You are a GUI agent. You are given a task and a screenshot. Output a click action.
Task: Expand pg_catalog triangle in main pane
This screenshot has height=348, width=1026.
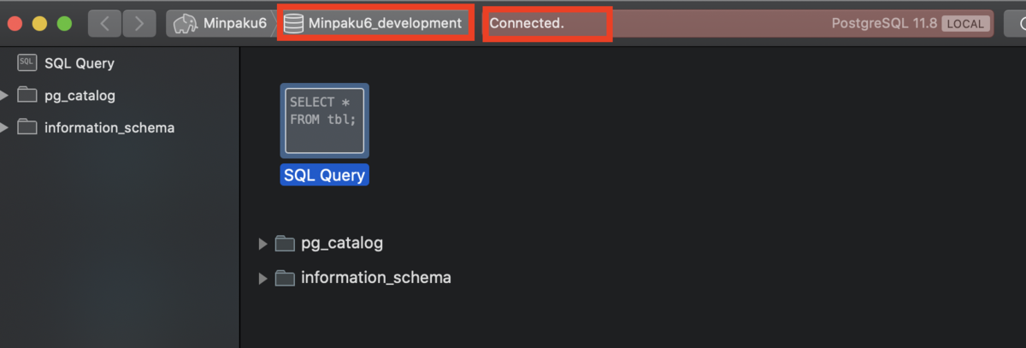(x=263, y=244)
